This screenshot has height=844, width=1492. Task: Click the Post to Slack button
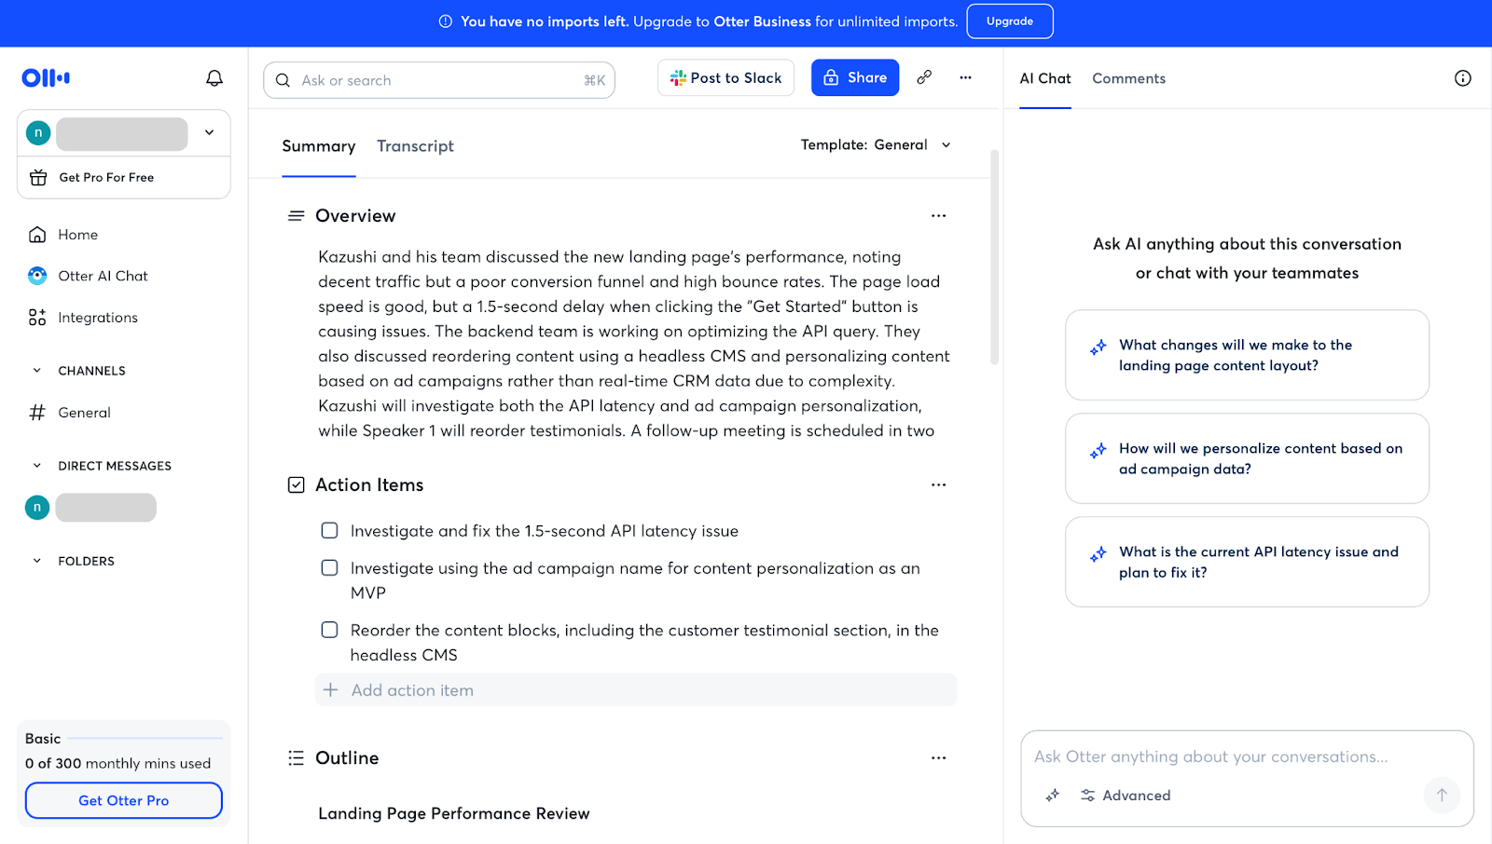tap(725, 78)
